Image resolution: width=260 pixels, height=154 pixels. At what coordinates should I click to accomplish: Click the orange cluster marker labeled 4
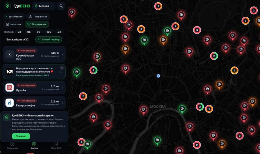pos(209,109)
